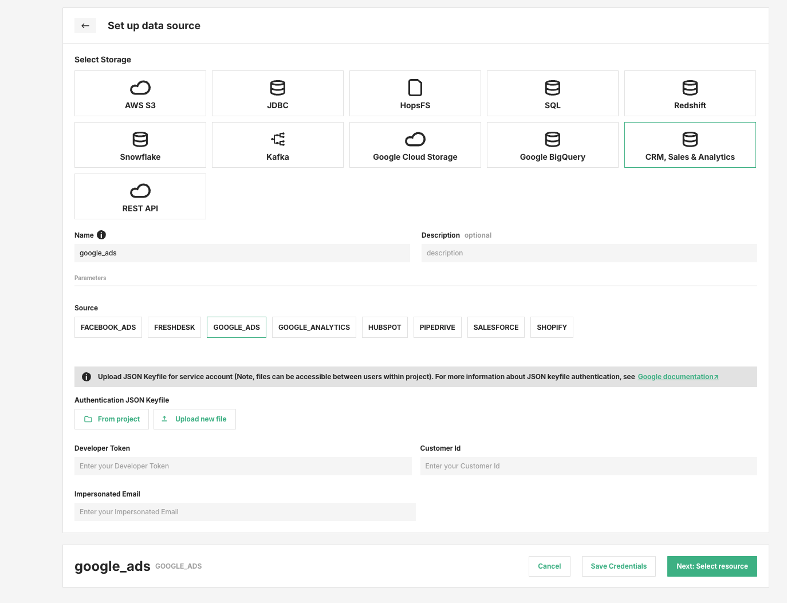Click the back arrow in the header
This screenshot has height=603, width=787.
(x=85, y=25)
